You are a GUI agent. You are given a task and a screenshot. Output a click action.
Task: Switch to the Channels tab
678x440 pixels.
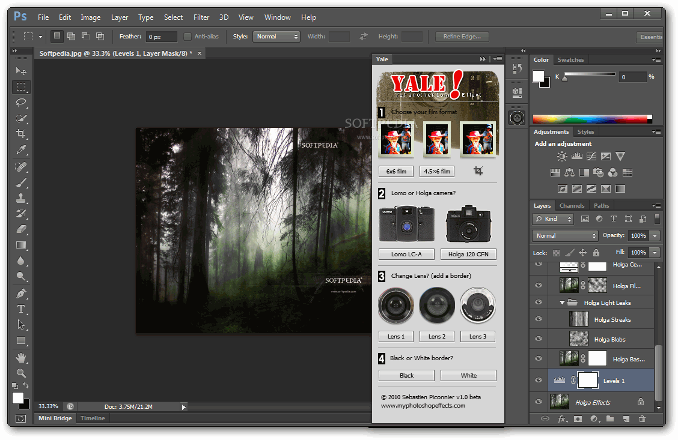click(572, 206)
